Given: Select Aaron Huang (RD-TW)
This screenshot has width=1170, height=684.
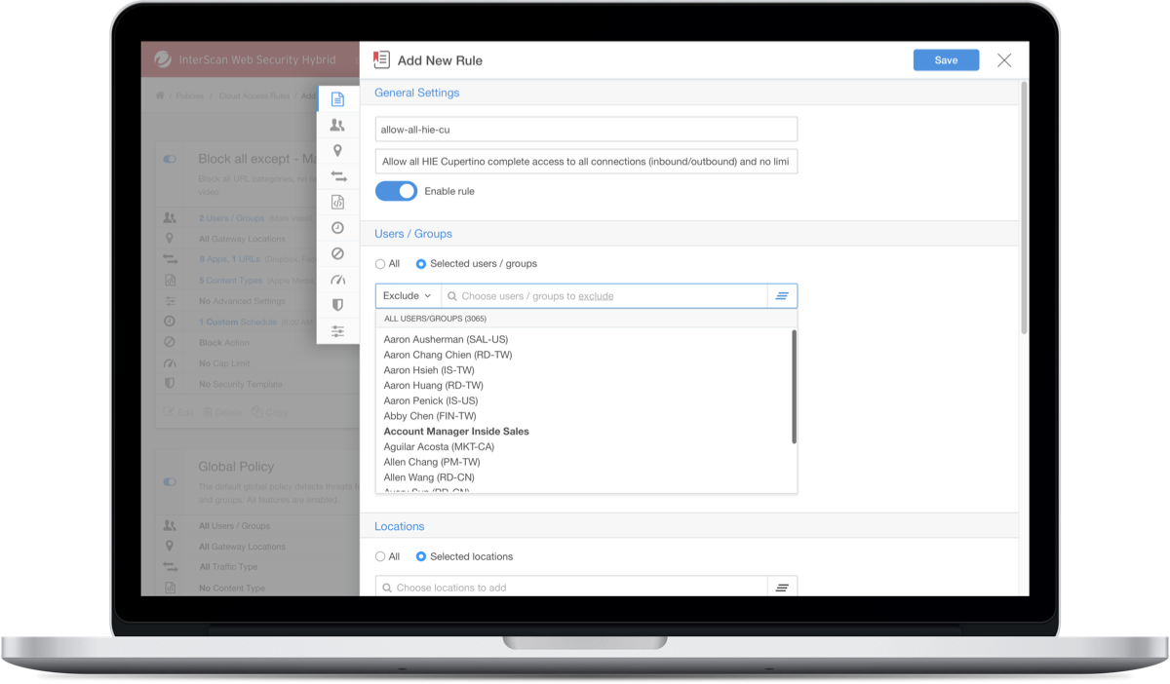Looking at the screenshot, I should pos(433,385).
